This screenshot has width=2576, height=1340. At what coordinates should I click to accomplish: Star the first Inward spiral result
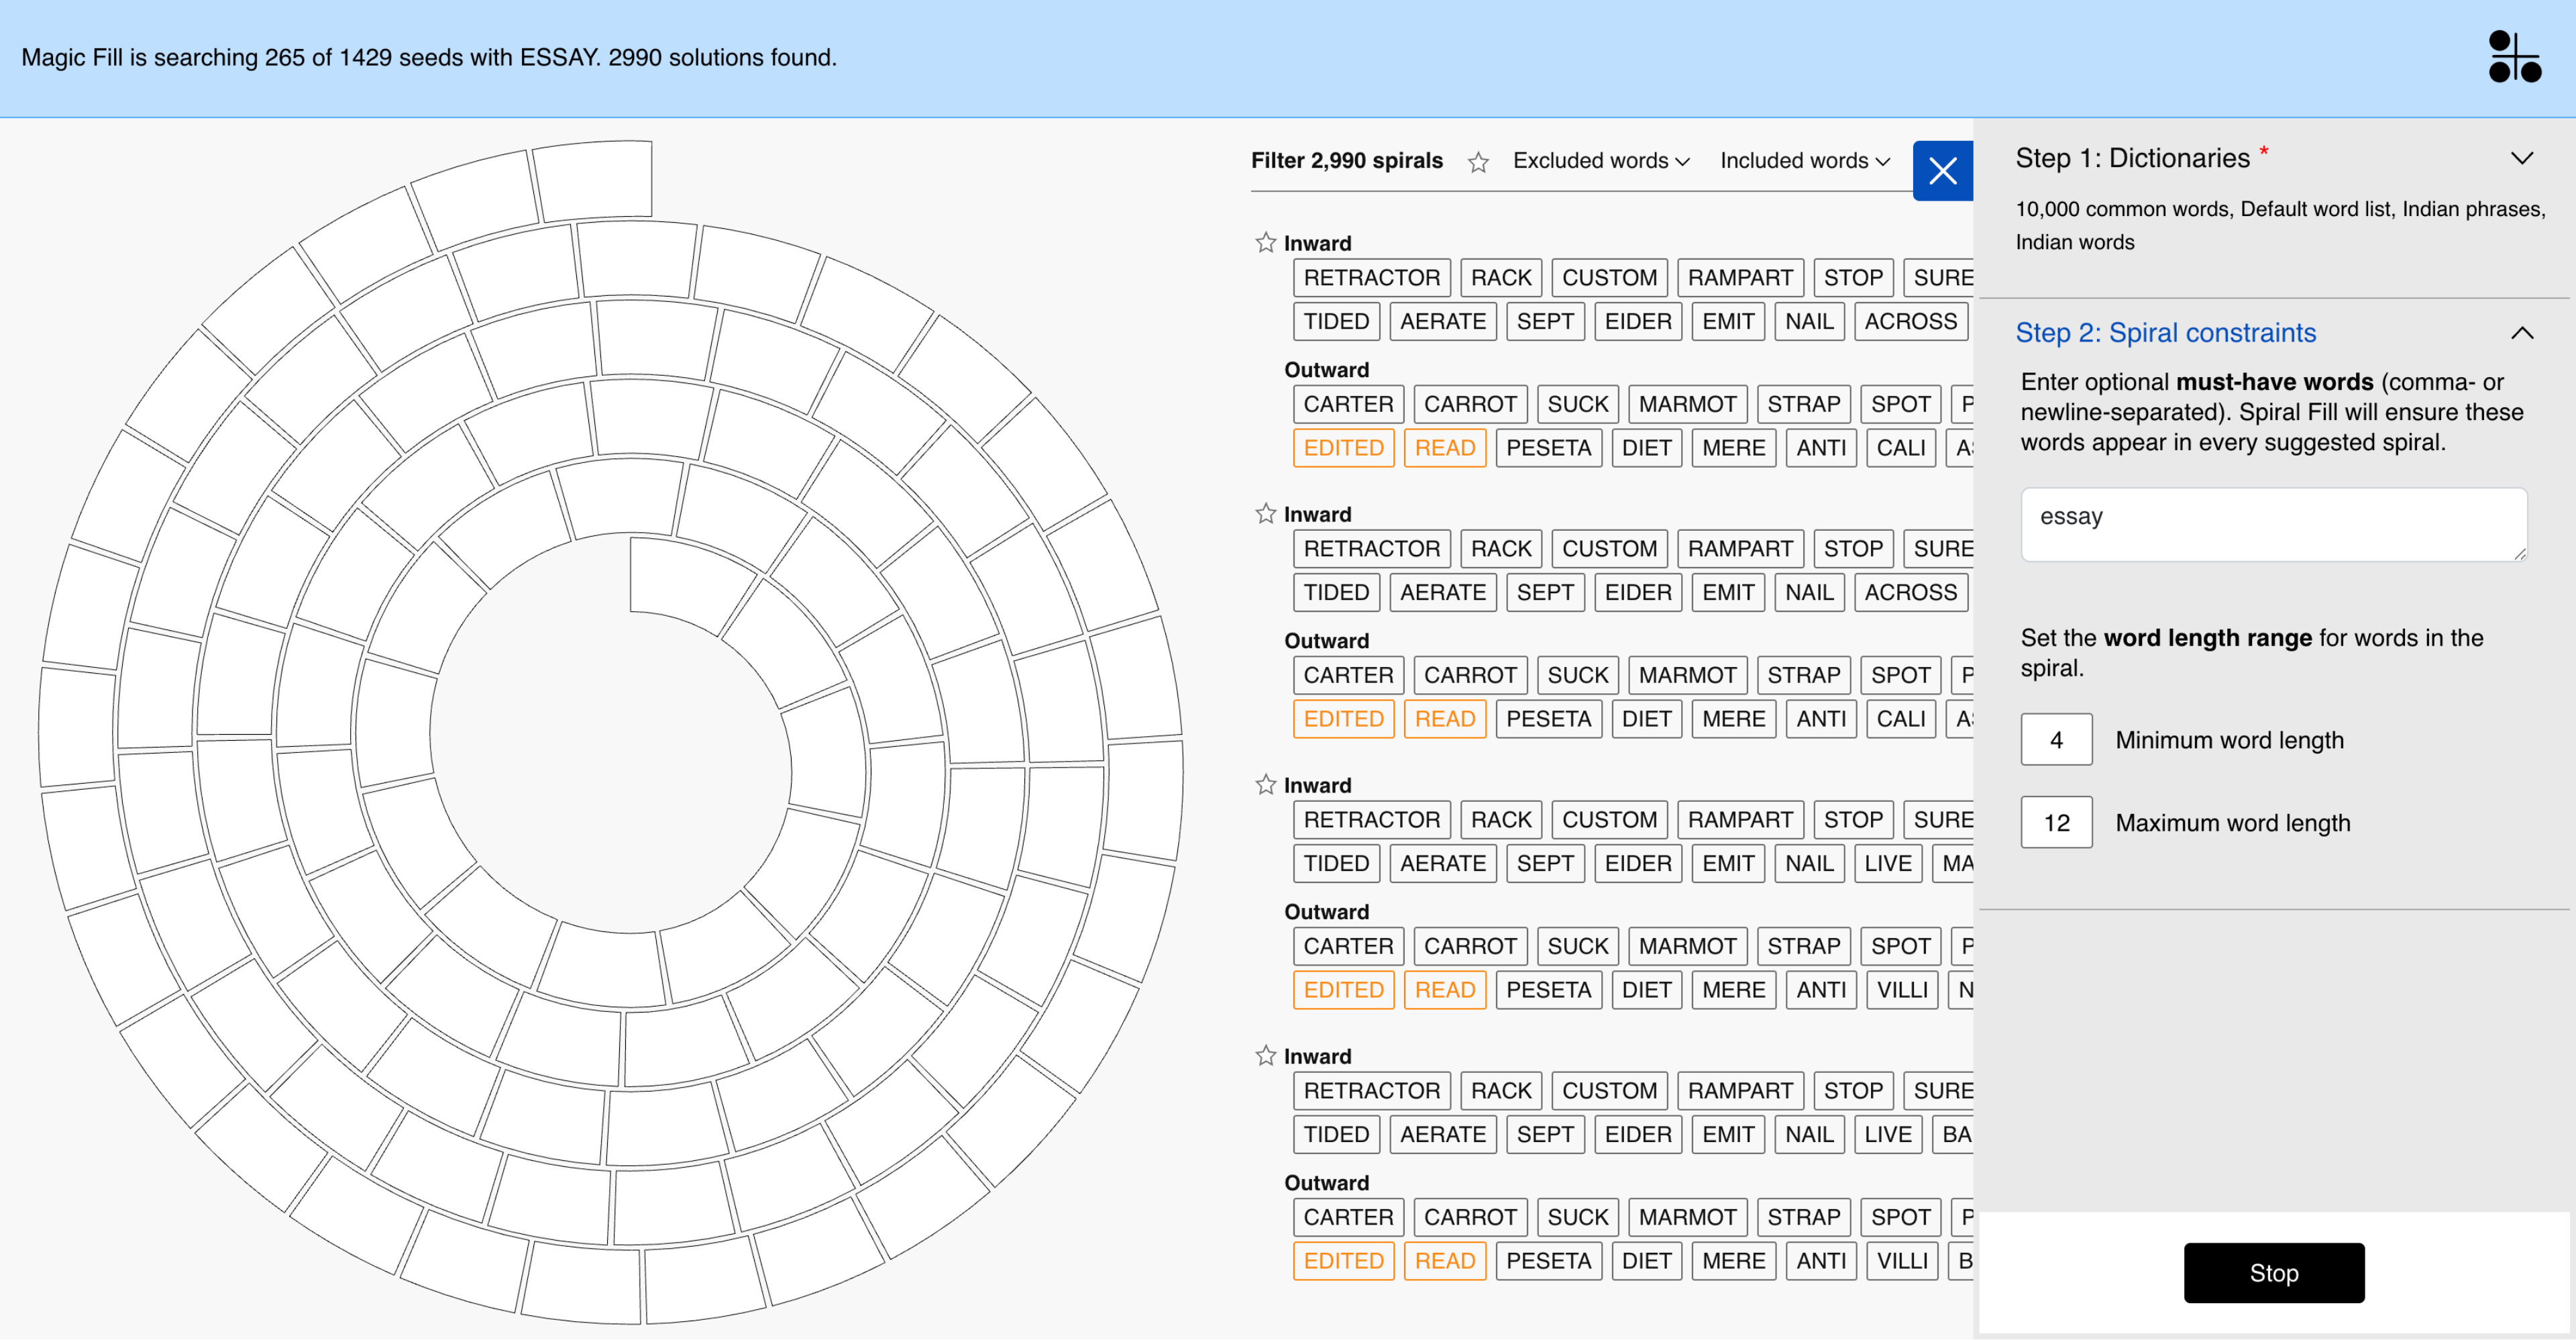tap(1266, 243)
